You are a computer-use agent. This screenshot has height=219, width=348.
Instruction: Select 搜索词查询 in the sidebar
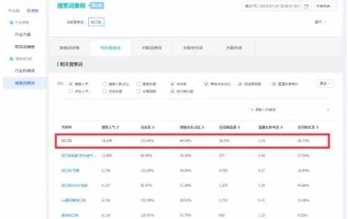pos(25,83)
